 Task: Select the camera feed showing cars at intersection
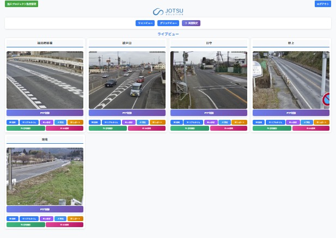coord(127,80)
